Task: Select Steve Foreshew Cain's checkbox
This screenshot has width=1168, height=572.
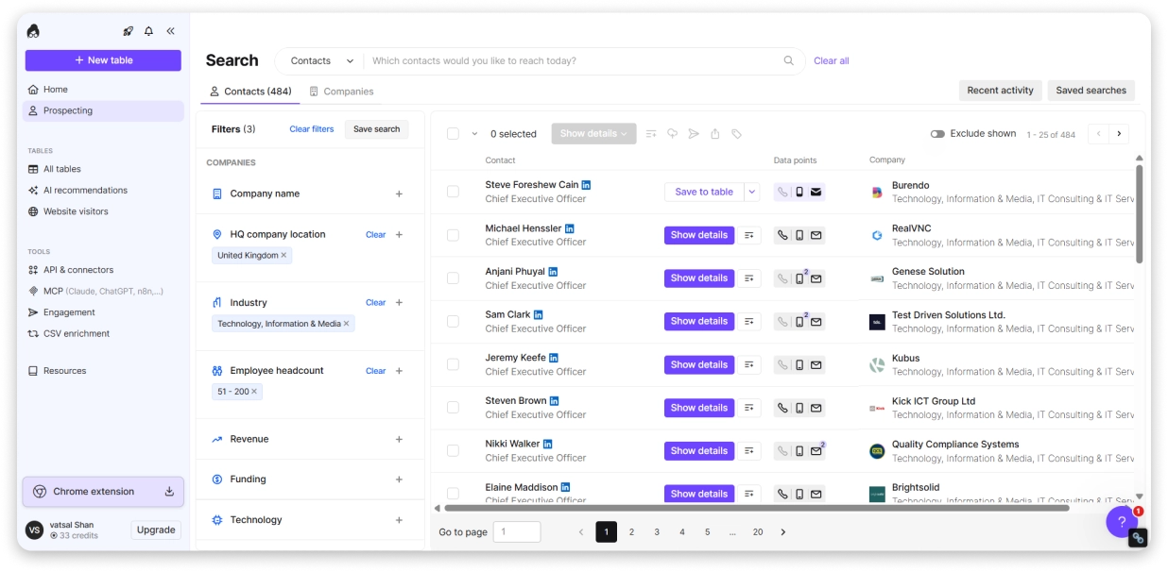Action: 453,192
